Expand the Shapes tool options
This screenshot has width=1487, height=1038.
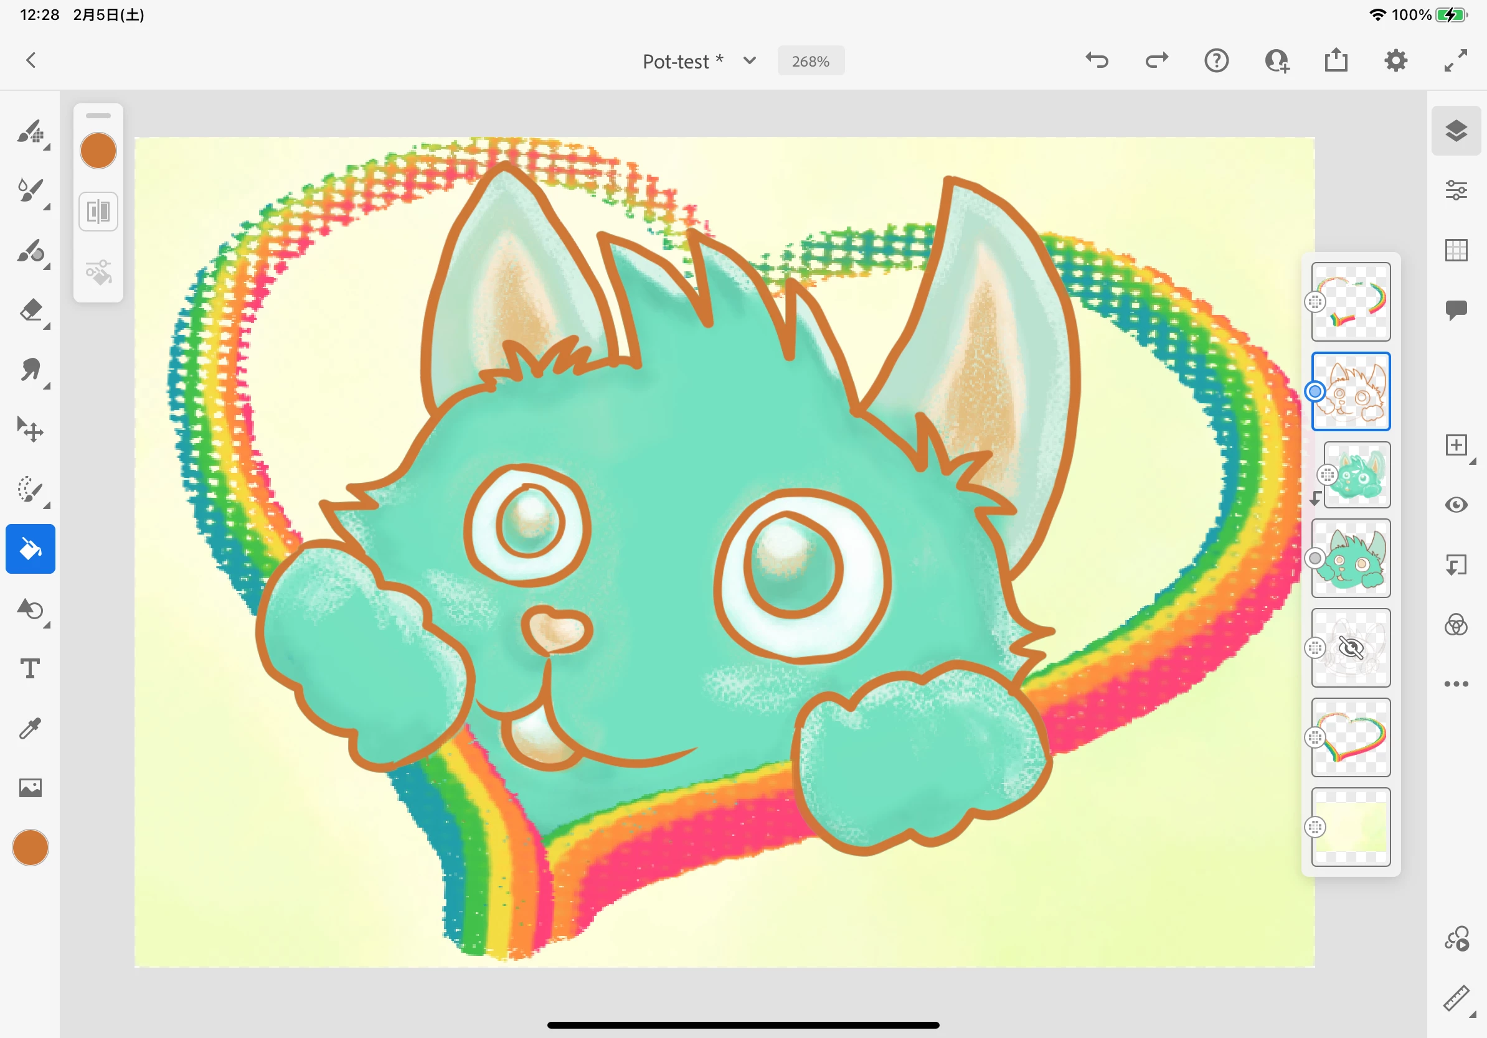tap(47, 625)
